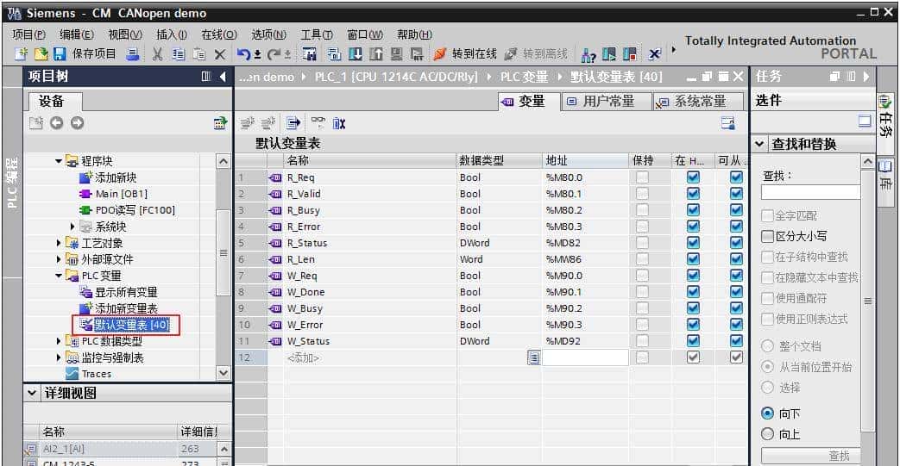Click the retain settings icon in tag toolbar
This screenshot has width=900, height=466.
338,122
